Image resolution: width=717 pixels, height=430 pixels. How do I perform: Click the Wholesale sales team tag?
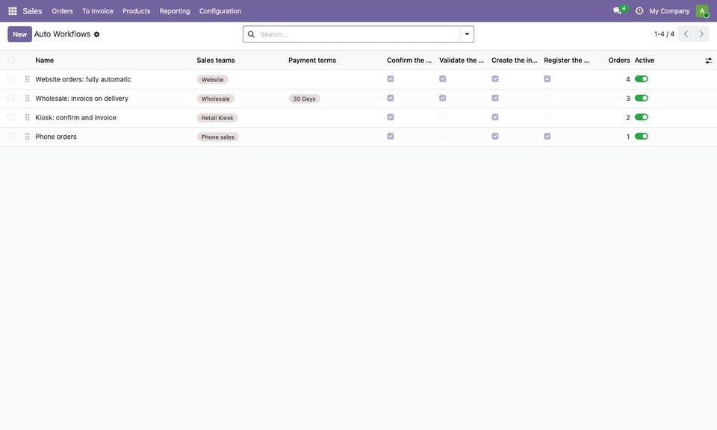point(216,99)
